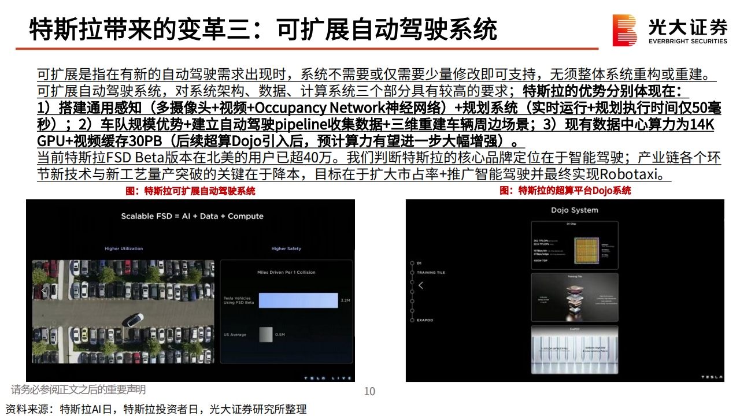Click the 3.2M Tesla FSD Beta bar
This screenshot has width=740, height=416.
298,300
